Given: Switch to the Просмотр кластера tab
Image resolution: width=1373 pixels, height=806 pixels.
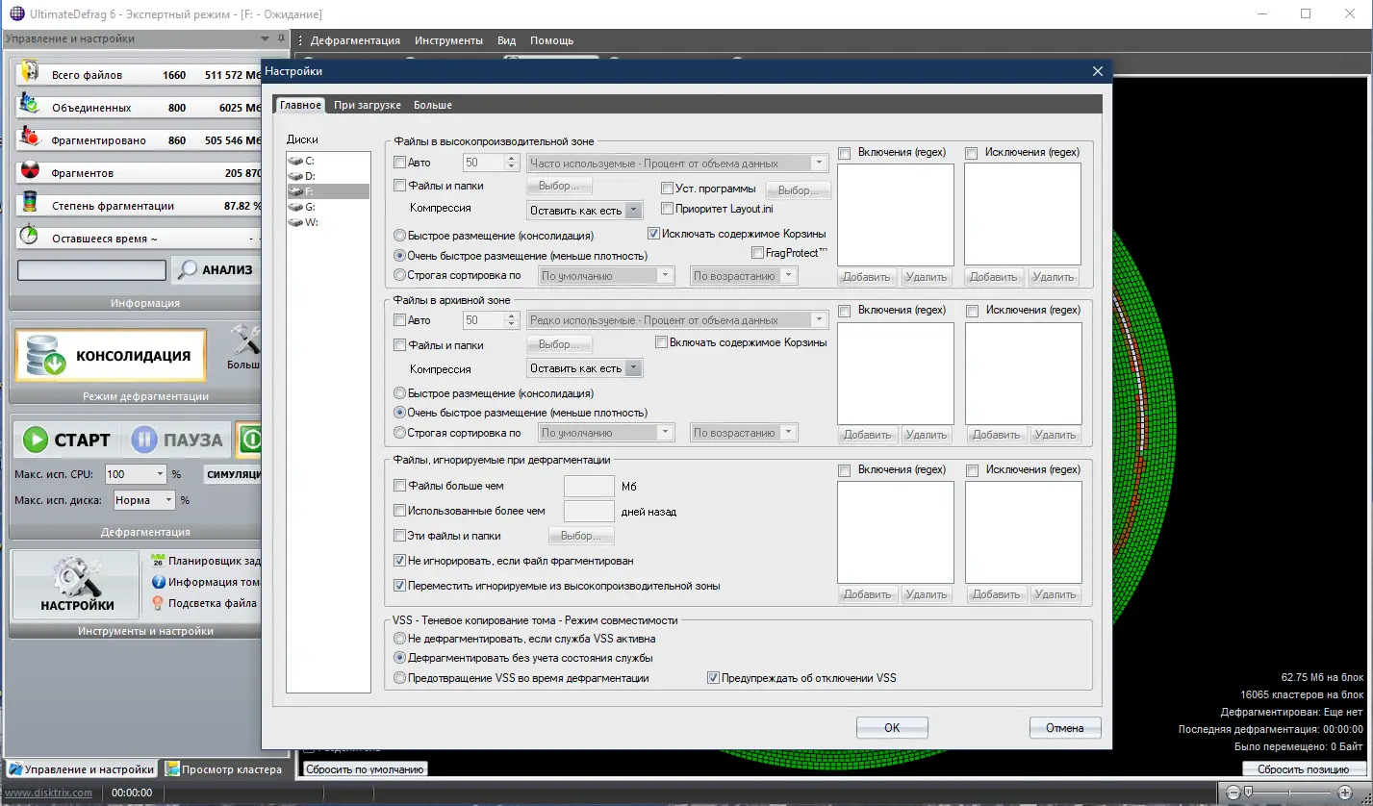Looking at the screenshot, I should click(222, 769).
